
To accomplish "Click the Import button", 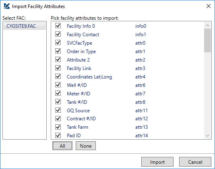I will [157, 162].
